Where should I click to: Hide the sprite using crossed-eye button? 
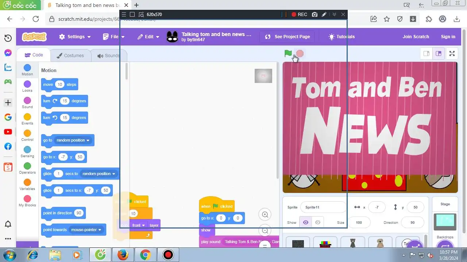tap(318, 222)
